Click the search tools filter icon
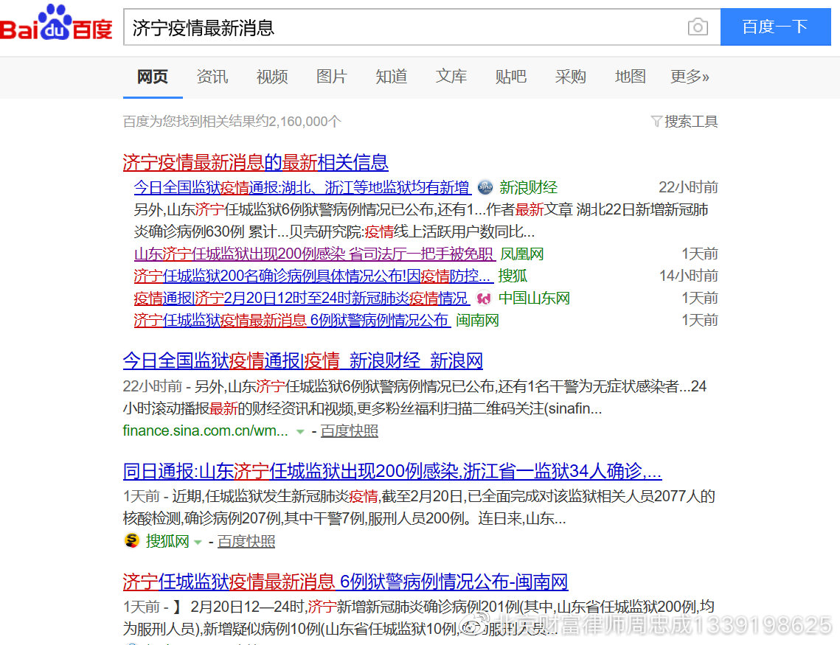This screenshot has height=645, width=840. 656,122
